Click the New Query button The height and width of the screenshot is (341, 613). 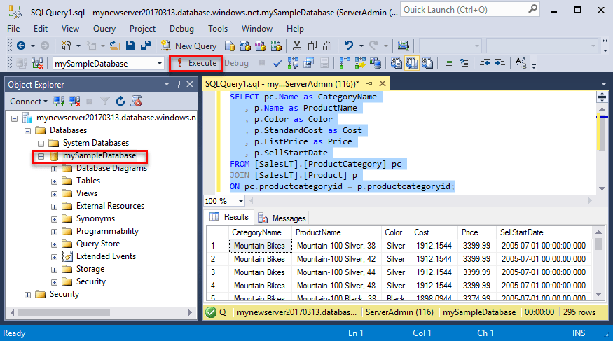click(x=189, y=46)
